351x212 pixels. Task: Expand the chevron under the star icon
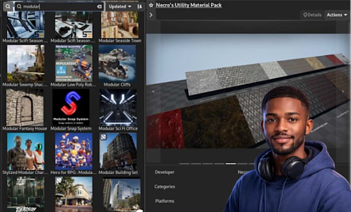(x=151, y=15)
